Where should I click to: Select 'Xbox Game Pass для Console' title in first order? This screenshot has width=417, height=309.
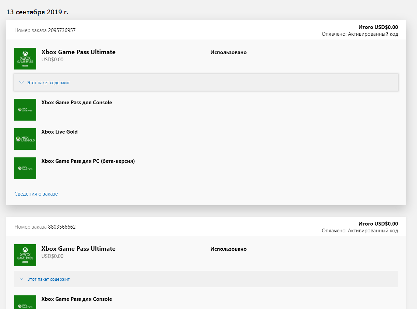click(77, 103)
